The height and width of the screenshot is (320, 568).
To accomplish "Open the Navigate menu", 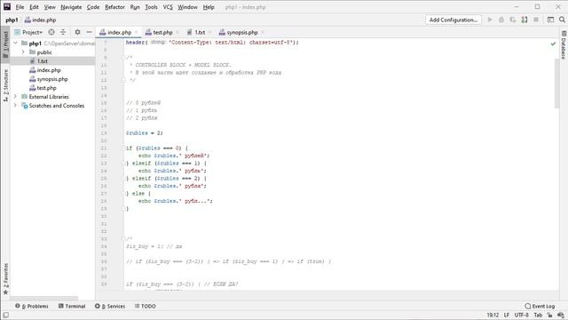I will 71,7.
